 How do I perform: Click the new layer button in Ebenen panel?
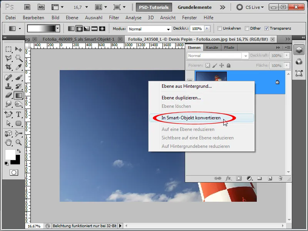(x=270, y=178)
